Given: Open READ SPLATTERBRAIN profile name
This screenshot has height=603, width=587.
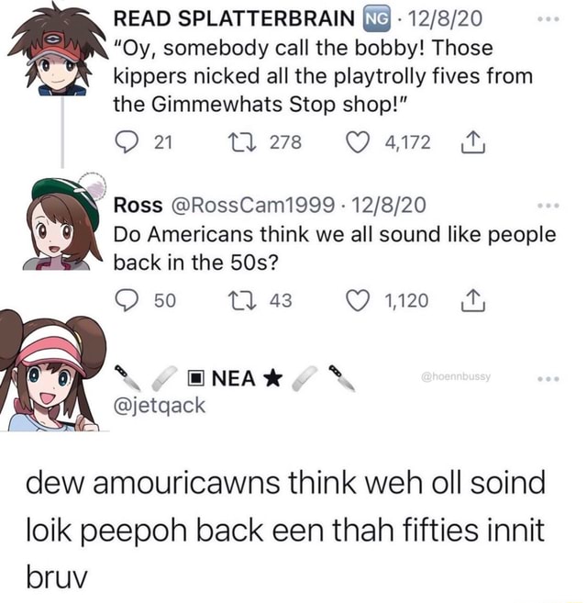Looking at the screenshot, I should (234, 19).
